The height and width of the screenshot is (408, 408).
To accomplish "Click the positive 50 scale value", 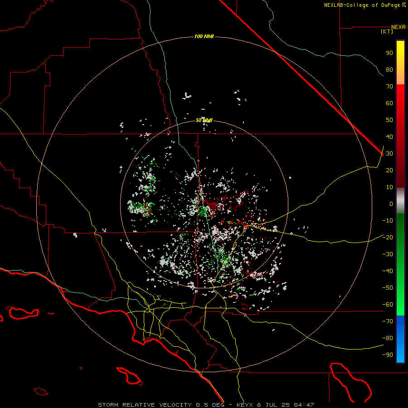I will [x=389, y=120].
